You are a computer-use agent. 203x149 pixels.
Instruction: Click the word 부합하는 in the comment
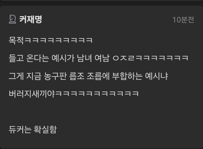pos(127,76)
